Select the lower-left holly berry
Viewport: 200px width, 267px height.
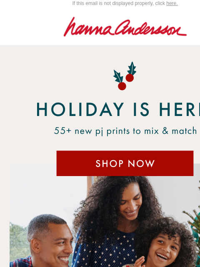coord(122,86)
